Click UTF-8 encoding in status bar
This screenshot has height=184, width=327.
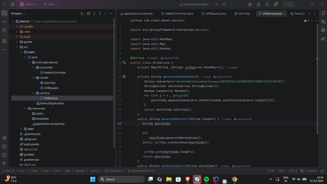coord(293,171)
